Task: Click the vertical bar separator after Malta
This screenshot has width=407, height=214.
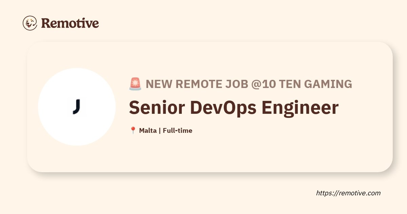Action: (x=160, y=130)
